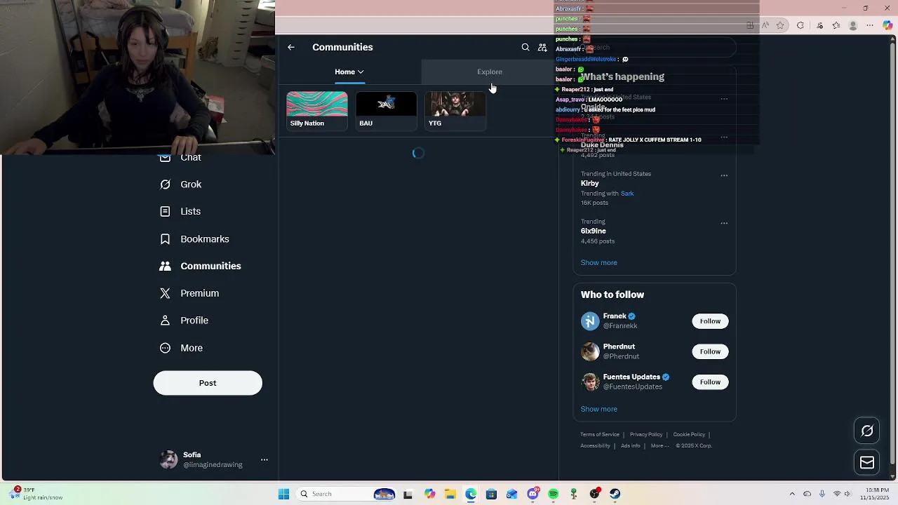The width and height of the screenshot is (898, 505).
Task: Open Cookie Policy footer link
Action: coord(689,435)
